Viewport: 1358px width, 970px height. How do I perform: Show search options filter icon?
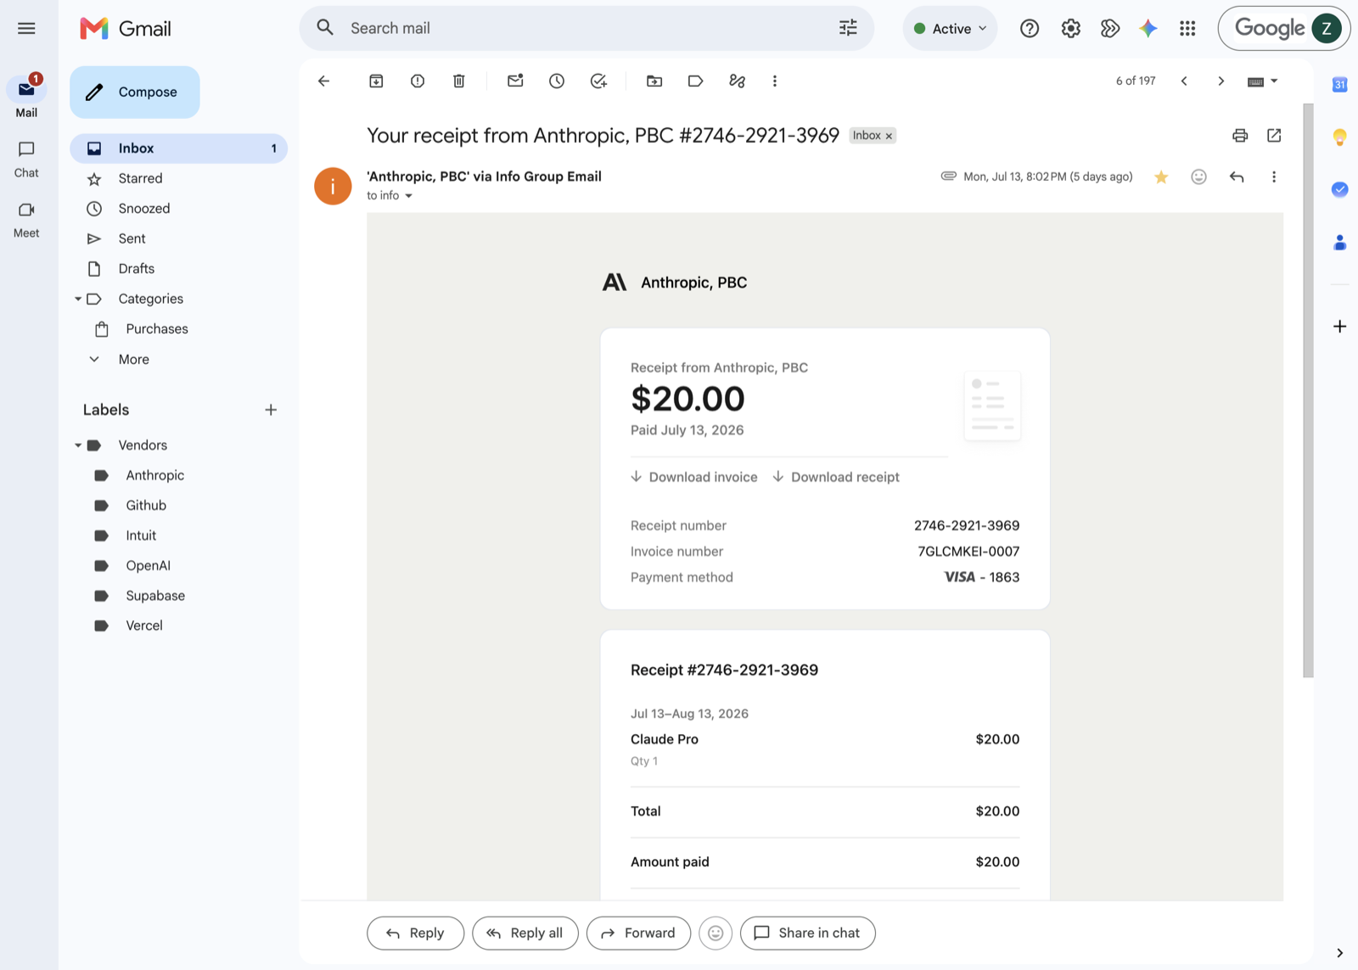[x=848, y=28]
